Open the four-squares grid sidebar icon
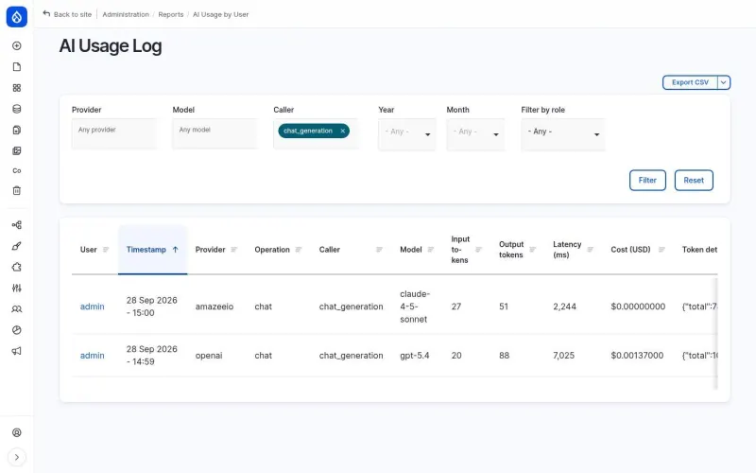Image resolution: width=756 pixels, height=473 pixels. pos(16,88)
